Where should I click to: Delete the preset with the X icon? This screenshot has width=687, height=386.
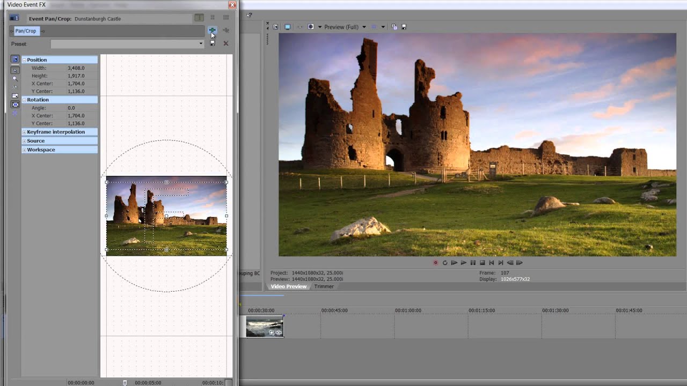[x=226, y=43]
